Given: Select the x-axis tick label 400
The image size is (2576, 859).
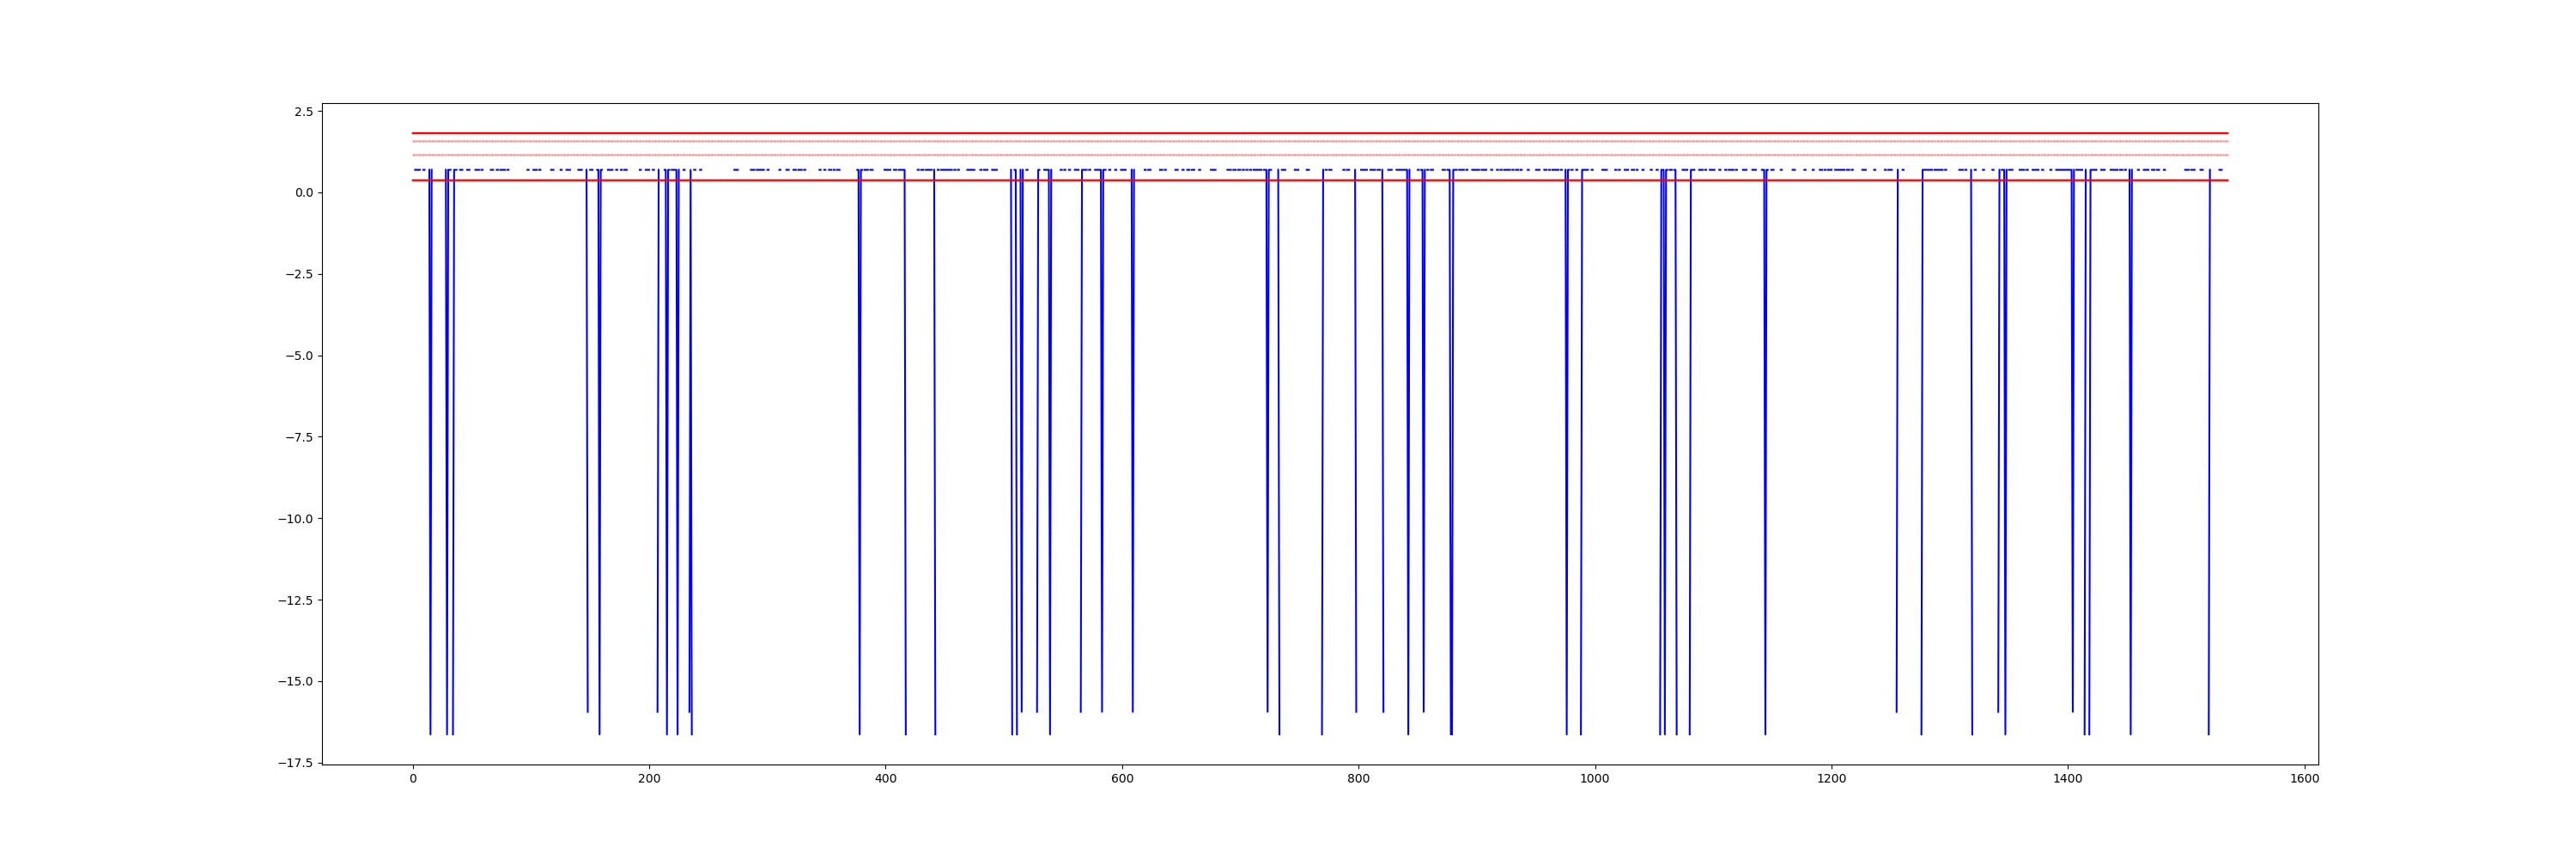Looking at the screenshot, I should point(885,779).
